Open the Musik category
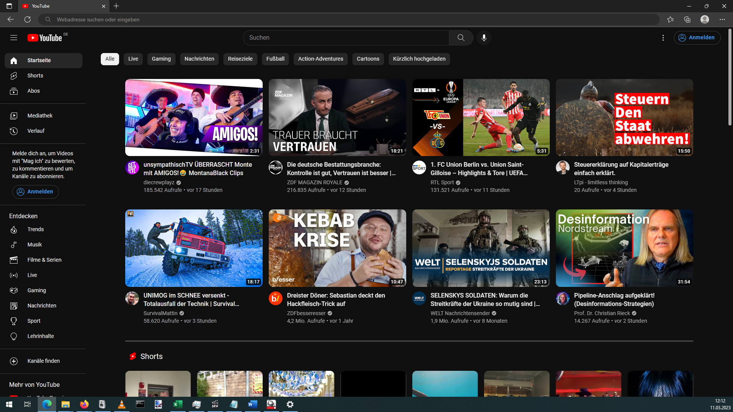Image resolution: width=733 pixels, height=412 pixels. tap(34, 245)
